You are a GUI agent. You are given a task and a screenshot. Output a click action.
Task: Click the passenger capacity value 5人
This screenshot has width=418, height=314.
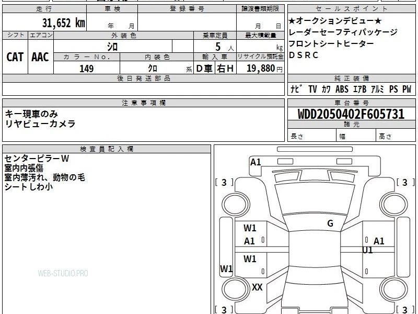click(224, 47)
